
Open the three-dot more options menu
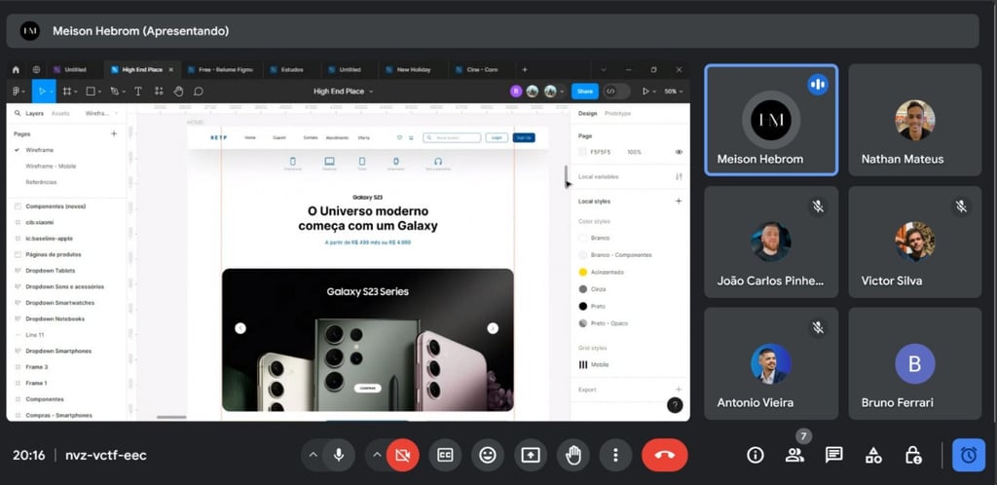pos(615,455)
